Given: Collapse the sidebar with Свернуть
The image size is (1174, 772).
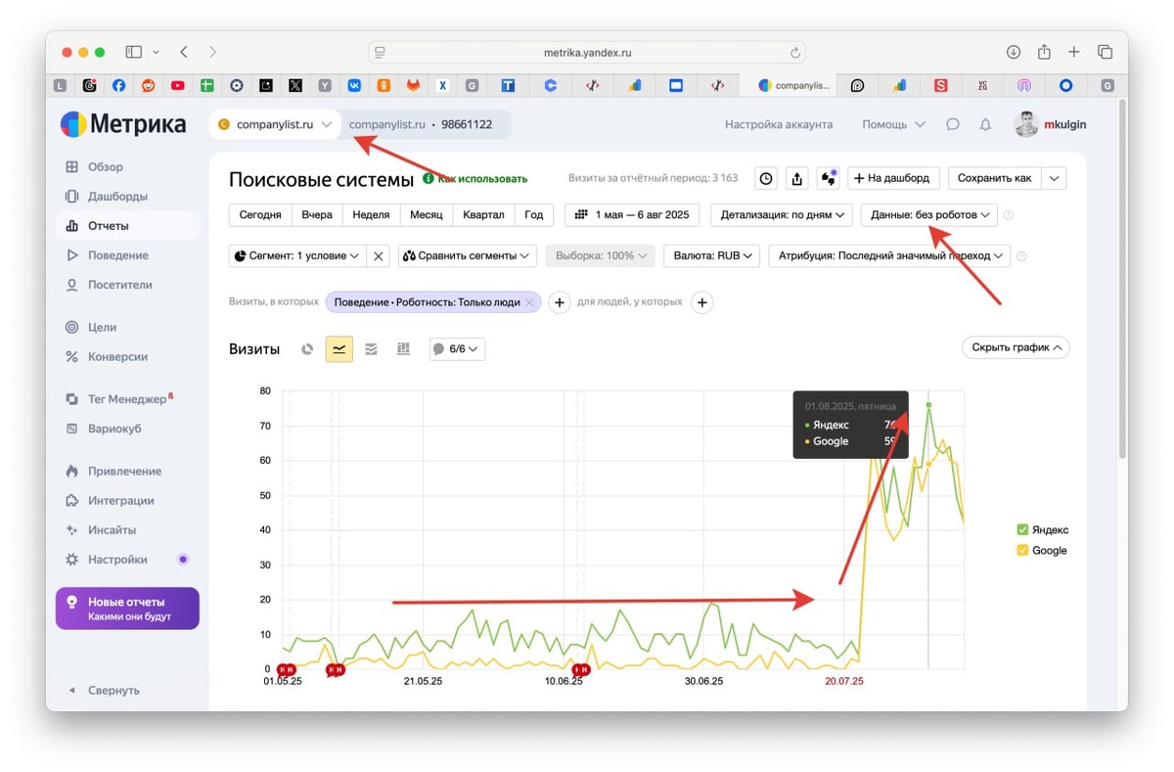Looking at the screenshot, I should click(103, 690).
